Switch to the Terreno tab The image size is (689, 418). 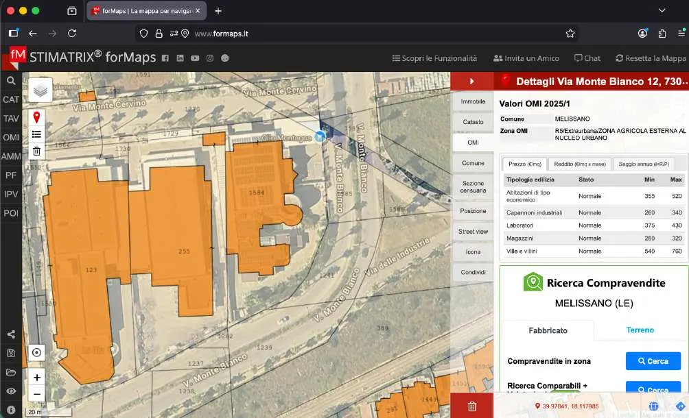point(640,330)
